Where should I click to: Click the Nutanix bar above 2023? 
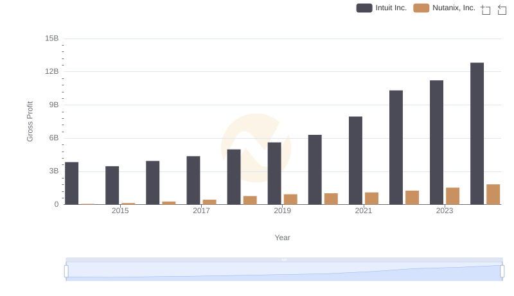(x=453, y=196)
